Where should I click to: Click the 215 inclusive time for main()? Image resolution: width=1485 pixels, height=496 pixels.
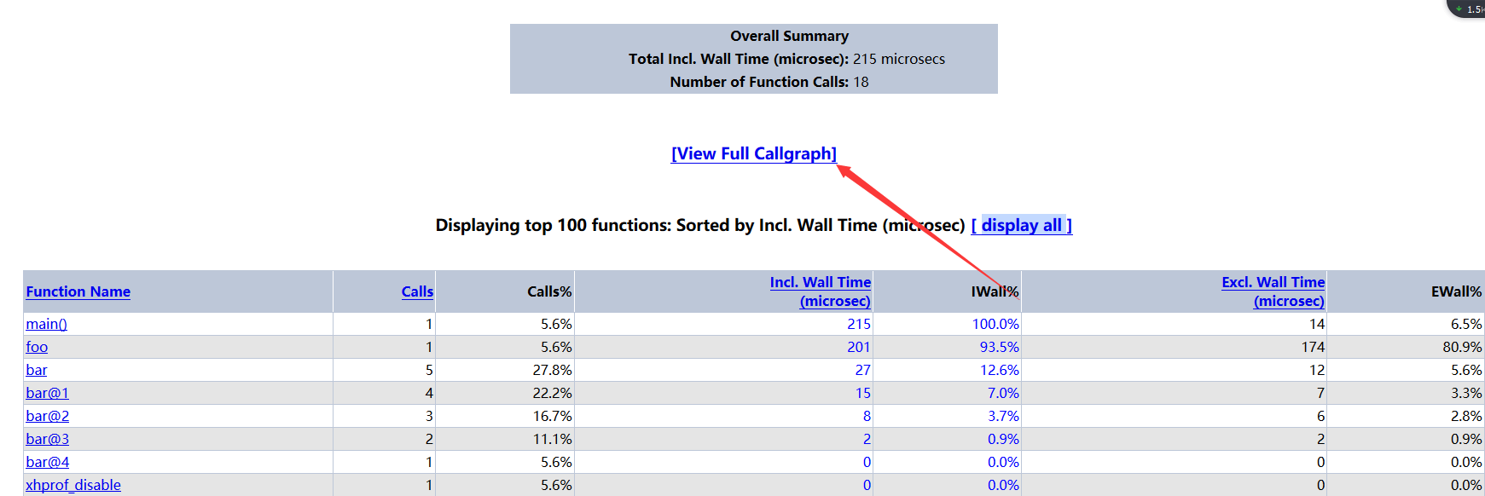[859, 324]
